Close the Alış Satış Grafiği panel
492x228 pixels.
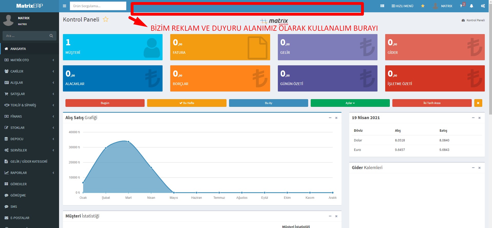(336, 118)
